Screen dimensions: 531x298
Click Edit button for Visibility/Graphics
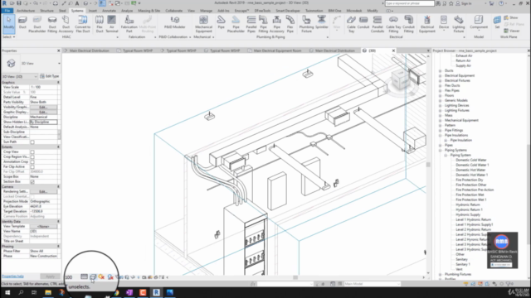pos(43,107)
